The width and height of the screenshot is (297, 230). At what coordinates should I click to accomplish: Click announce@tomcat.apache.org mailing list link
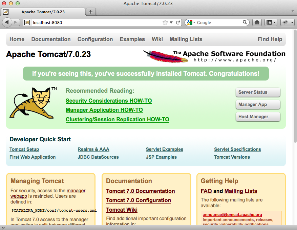[x=232, y=215]
